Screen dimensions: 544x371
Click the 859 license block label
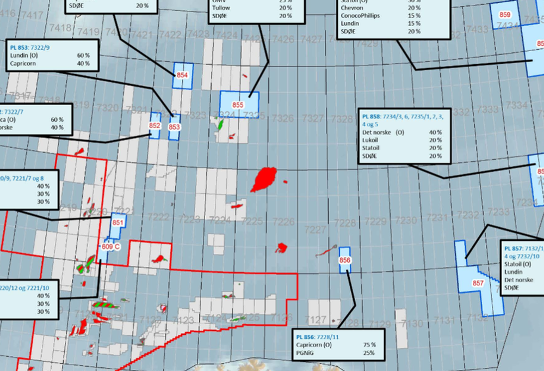point(505,15)
